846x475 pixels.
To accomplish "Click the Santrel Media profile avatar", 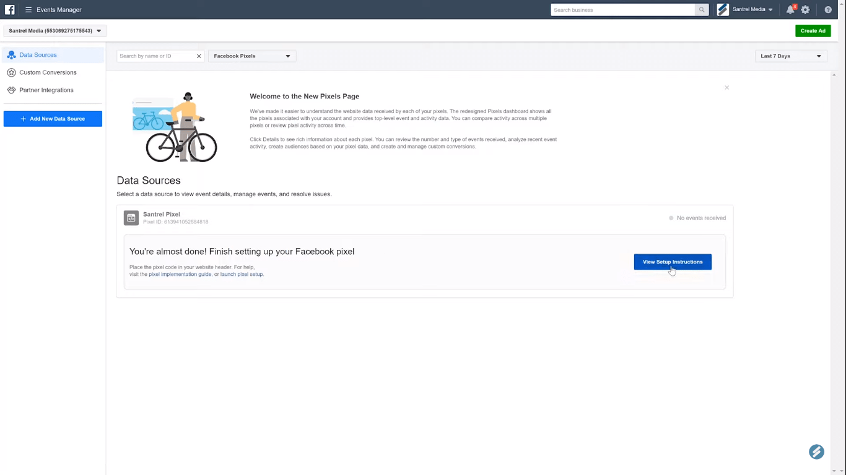I will 723,9.
